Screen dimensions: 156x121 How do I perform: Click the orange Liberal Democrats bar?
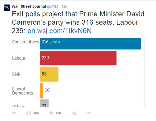click(x=42, y=91)
